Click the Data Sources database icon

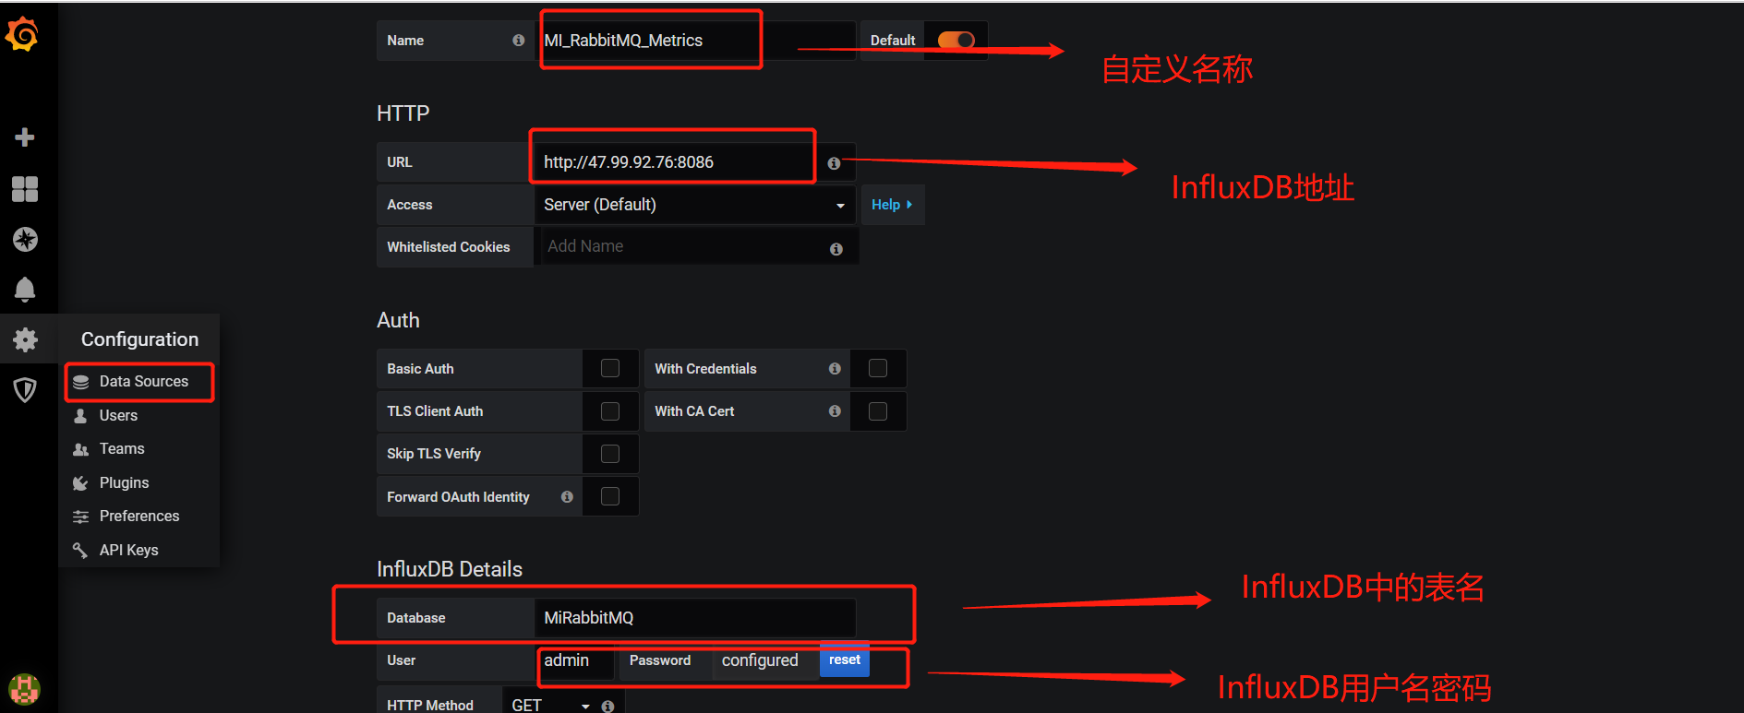click(x=81, y=382)
